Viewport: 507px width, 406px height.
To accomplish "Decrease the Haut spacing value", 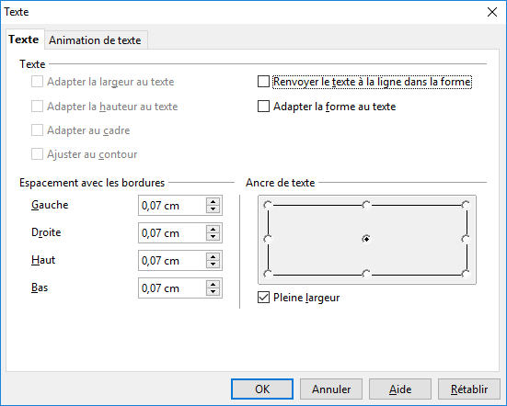I will (213, 265).
